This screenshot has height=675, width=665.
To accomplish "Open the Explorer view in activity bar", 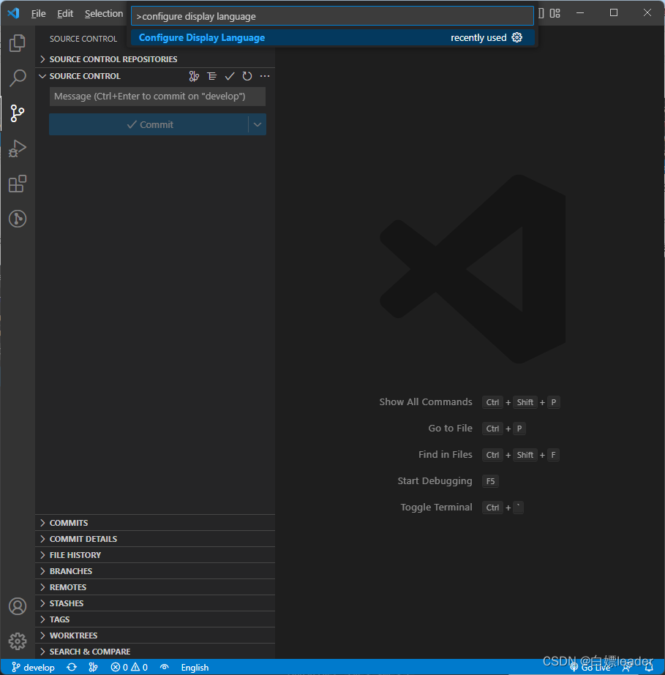I will [18, 43].
